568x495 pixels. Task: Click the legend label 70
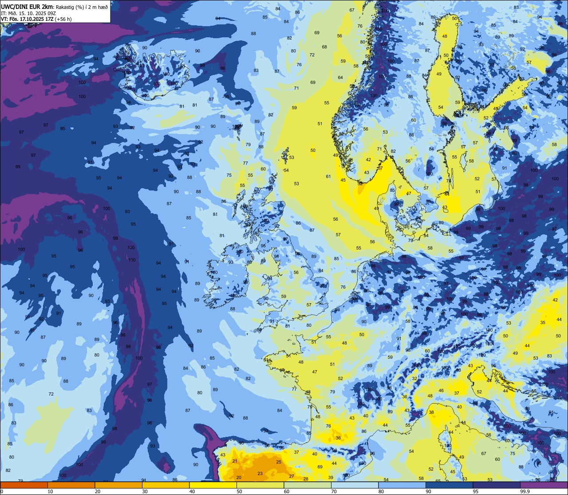coord(334,491)
